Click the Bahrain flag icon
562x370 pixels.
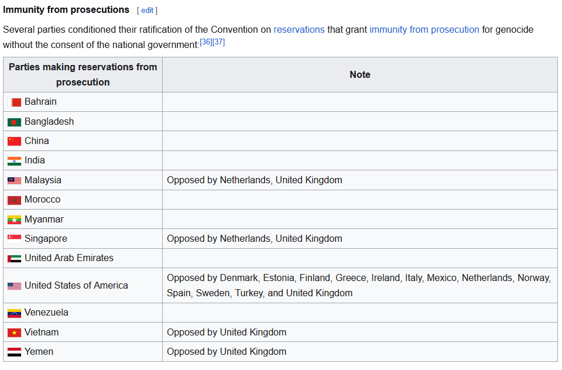14,102
